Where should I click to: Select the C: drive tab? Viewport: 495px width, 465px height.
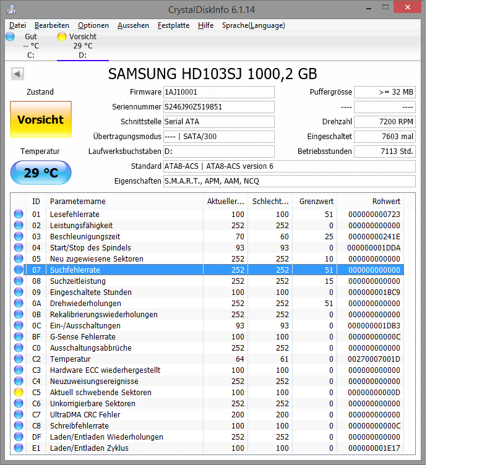pos(30,46)
